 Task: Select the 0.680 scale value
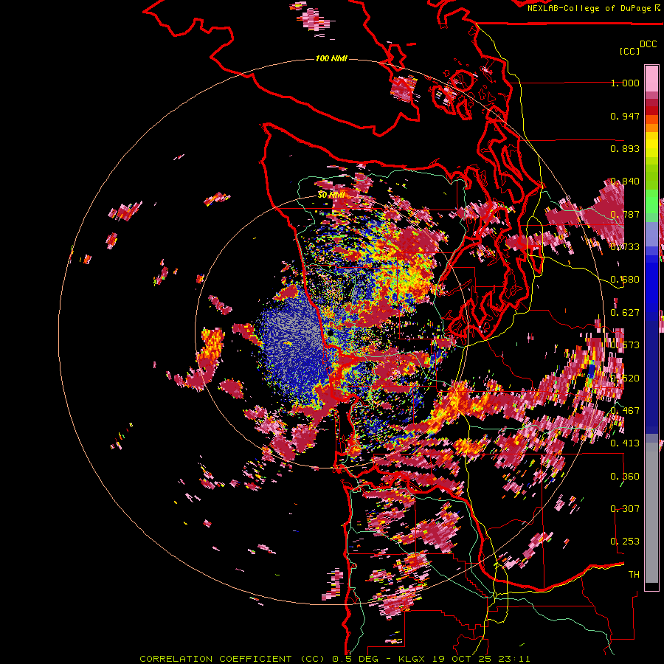click(x=625, y=280)
